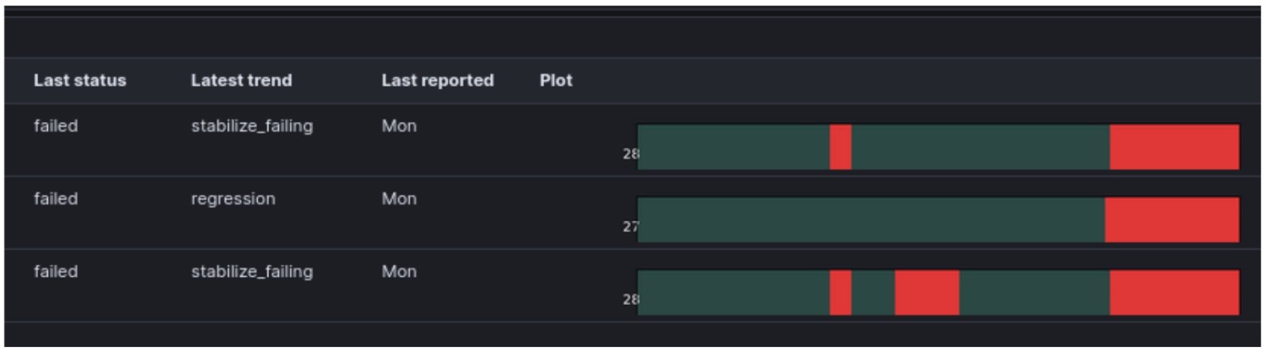The width and height of the screenshot is (1265, 350).
Task: Select the first row's "failed" status cell
Action: [x=55, y=126]
